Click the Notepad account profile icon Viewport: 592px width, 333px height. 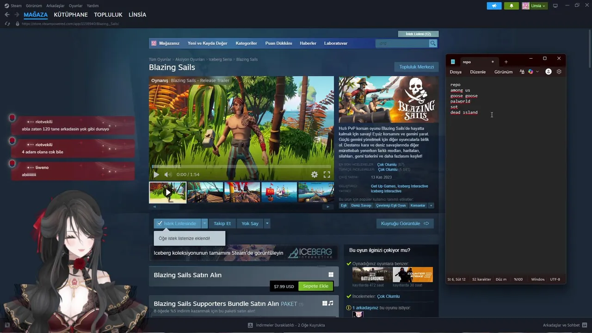tap(549, 72)
